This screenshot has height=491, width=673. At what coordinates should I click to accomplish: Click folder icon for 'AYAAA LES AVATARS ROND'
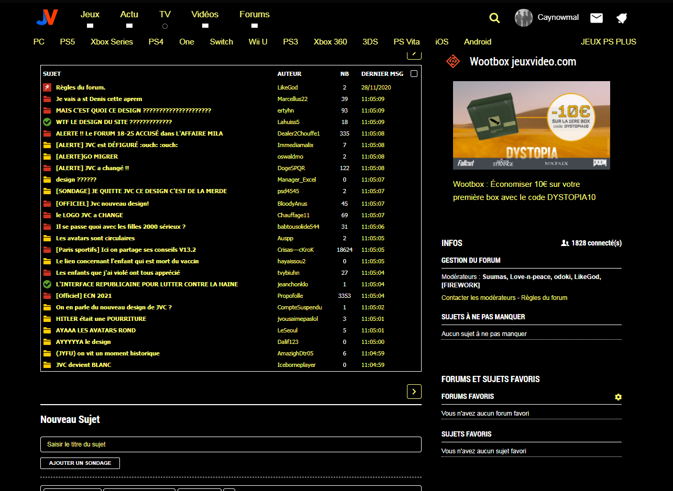coord(47,330)
